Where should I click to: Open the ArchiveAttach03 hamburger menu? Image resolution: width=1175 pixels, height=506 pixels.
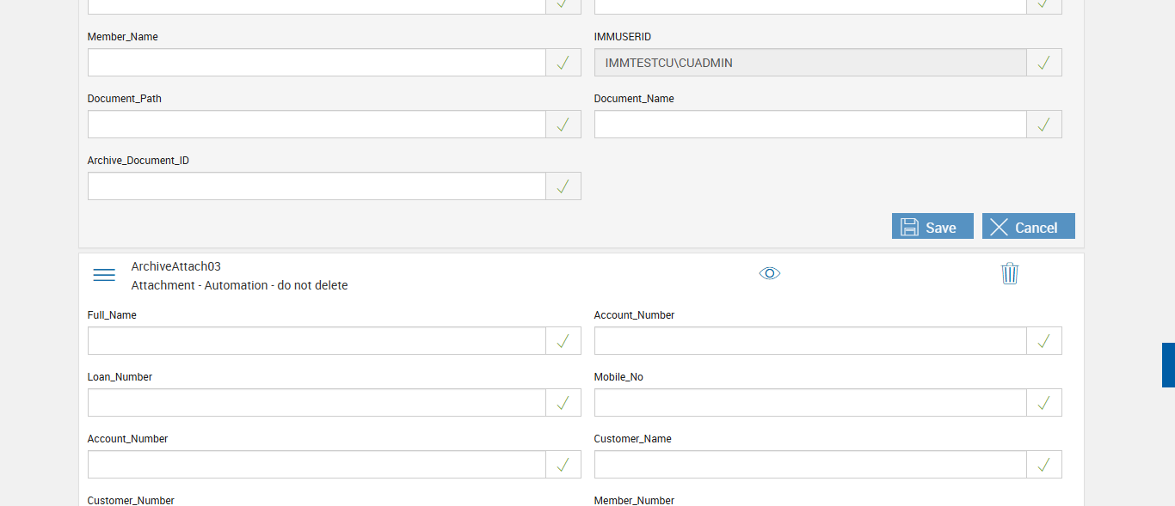click(x=104, y=275)
